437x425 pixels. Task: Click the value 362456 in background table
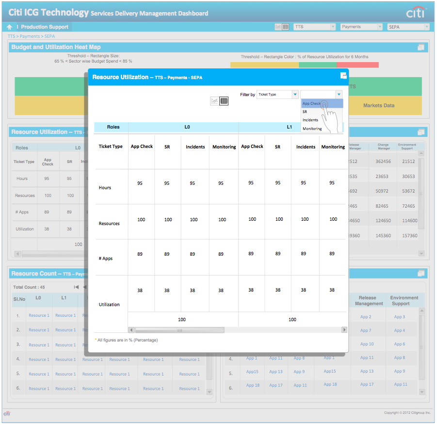click(x=383, y=162)
